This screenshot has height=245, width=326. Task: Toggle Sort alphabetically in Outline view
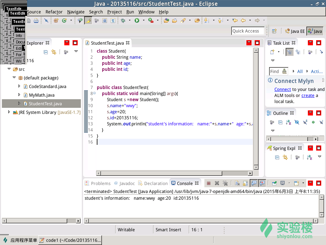click(x=288, y=122)
